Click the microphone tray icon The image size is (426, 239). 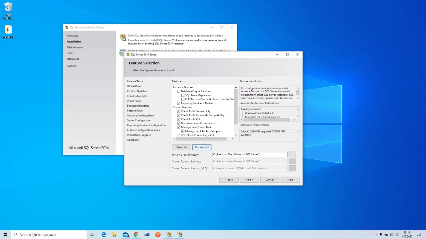click(381, 235)
